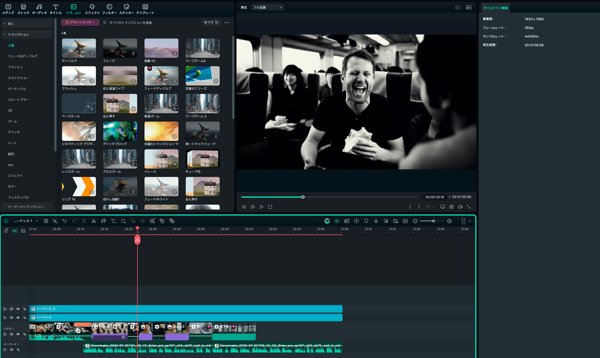
Task: Select the scissors split tool in timeline toolbar
Action: pos(93,220)
